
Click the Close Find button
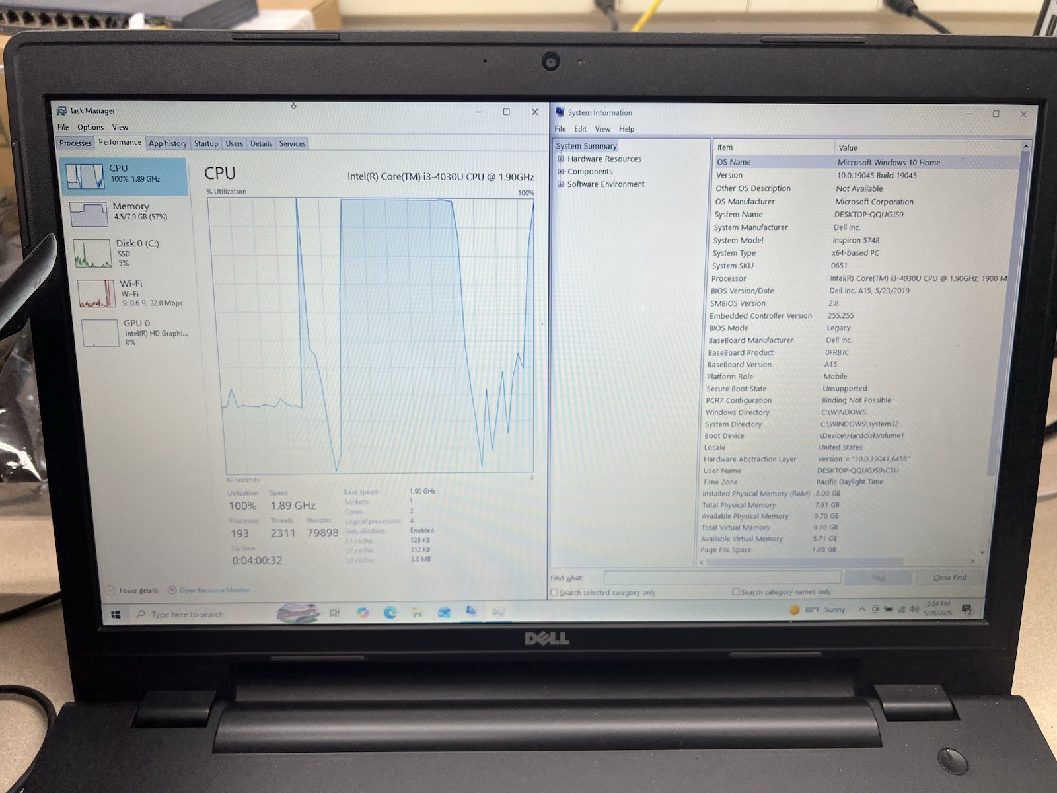click(x=949, y=578)
